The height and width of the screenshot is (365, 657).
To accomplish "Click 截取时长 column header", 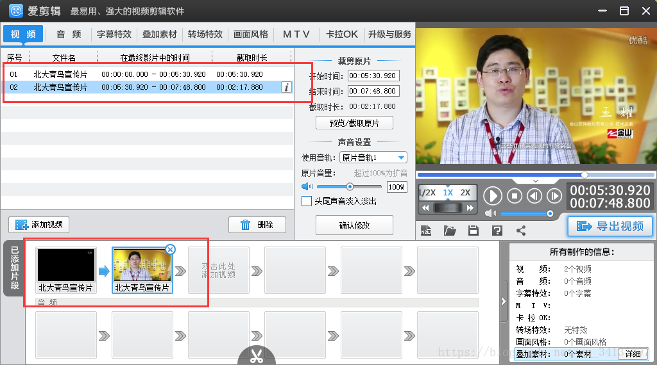I will point(252,58).
